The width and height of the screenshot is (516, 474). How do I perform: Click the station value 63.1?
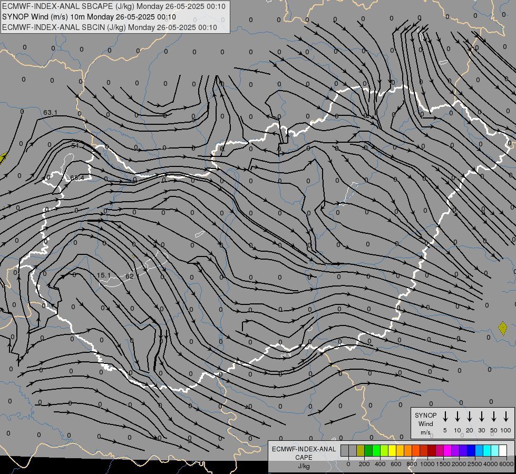pyautogui.click(x=51, y=113)
